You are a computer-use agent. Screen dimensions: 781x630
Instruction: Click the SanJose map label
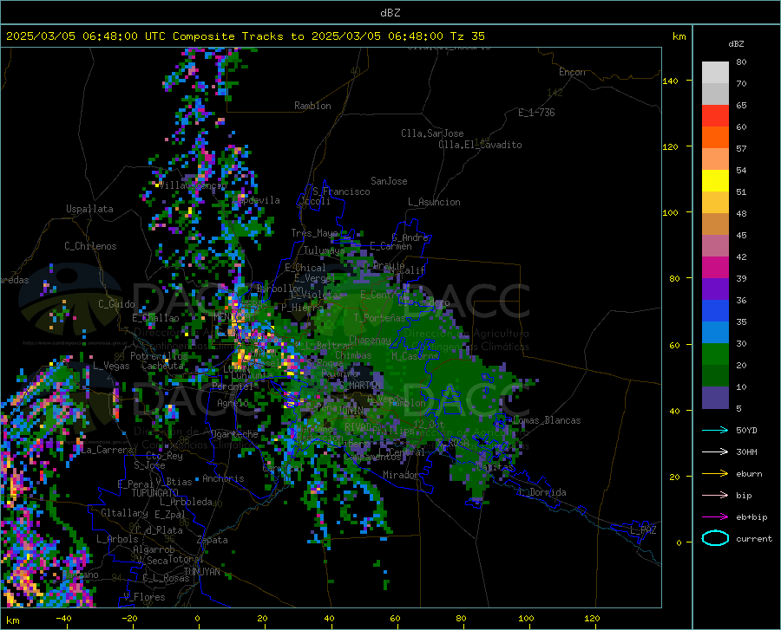(x=389, y=181)
